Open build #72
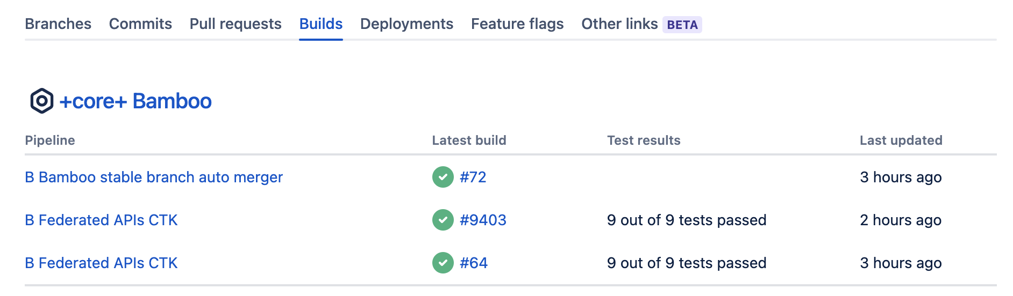Viewport: 1013px width, 296px height. tap(473, 177)
